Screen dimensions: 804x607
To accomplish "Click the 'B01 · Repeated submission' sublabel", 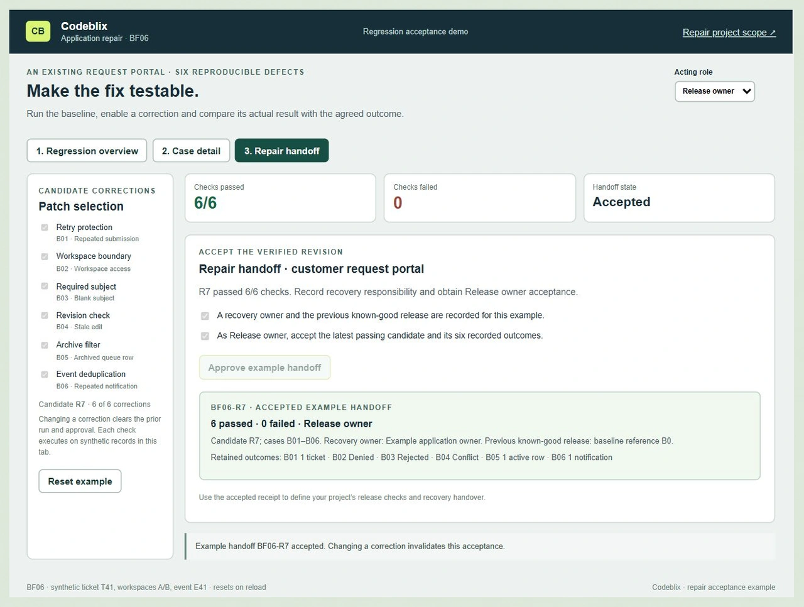I will [97, 239].
